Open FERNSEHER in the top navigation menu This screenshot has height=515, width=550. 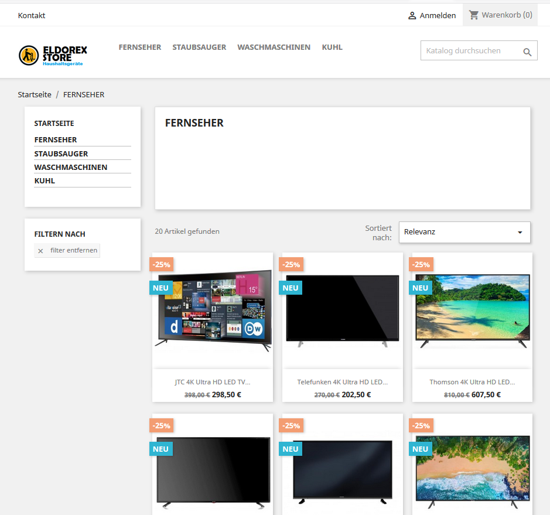pyautogui.click(x=139, y=47)
